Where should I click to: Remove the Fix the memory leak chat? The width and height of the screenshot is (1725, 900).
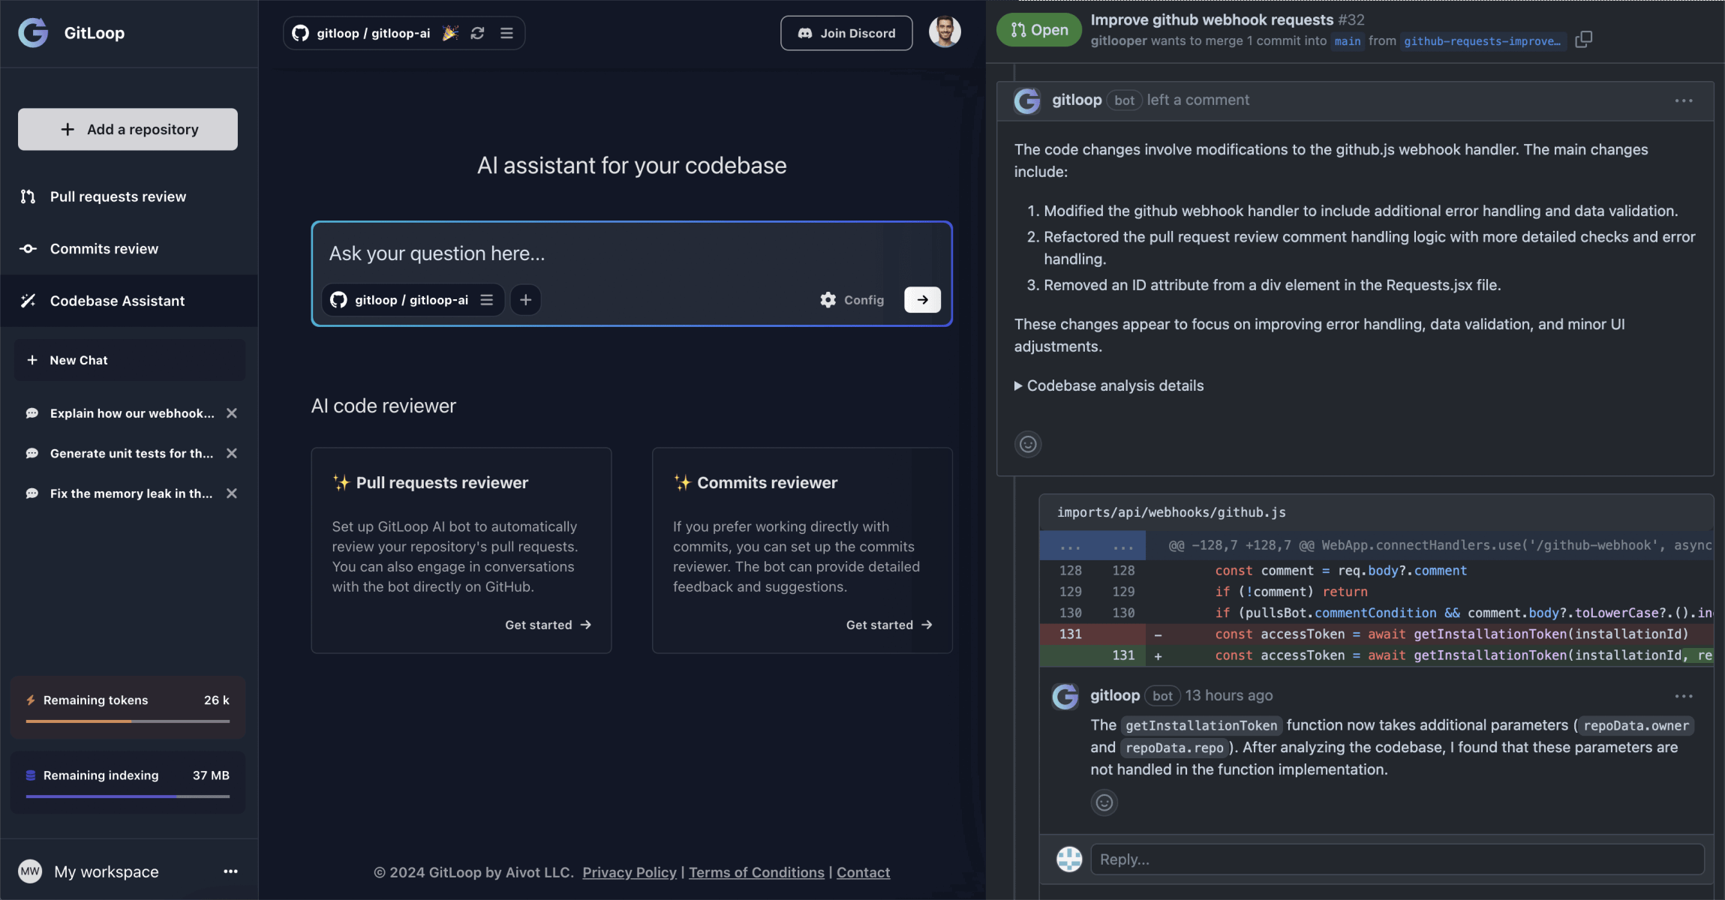(231, 493)
